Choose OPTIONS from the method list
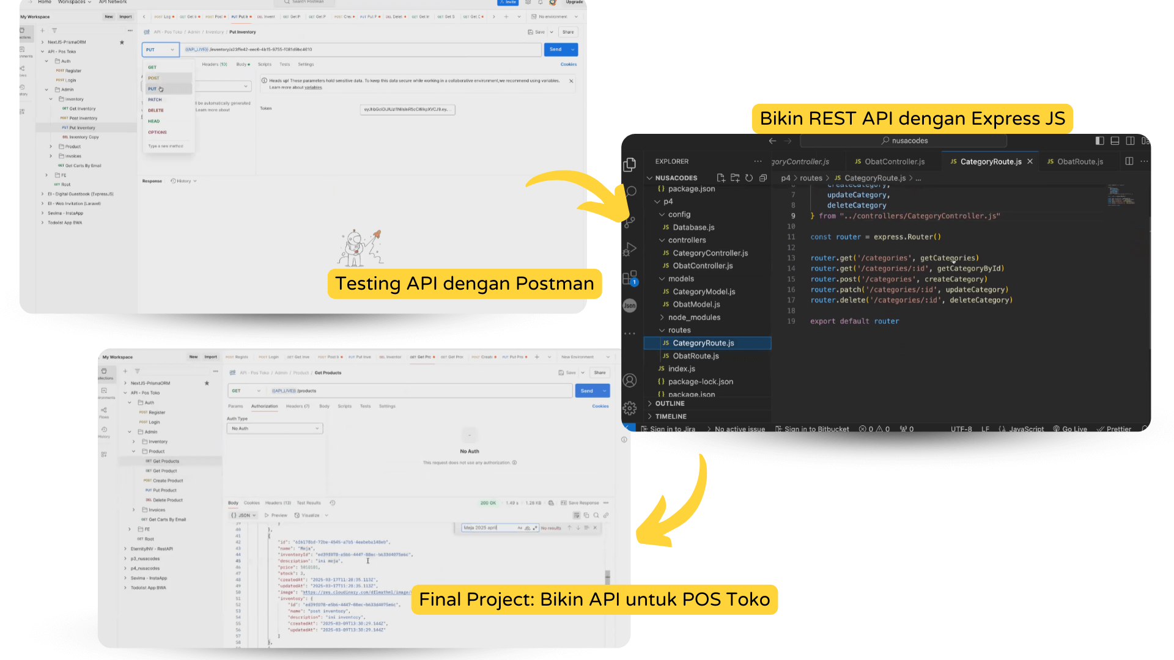This screenshot has height=660, width=1174. point(157,132)
